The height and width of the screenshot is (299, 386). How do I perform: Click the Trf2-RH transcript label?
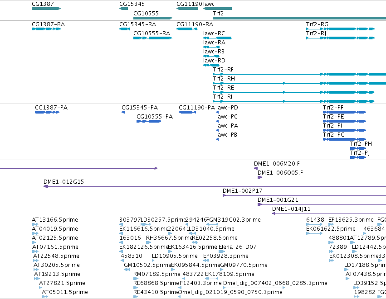pyautogui.click(x=224, y=79)
